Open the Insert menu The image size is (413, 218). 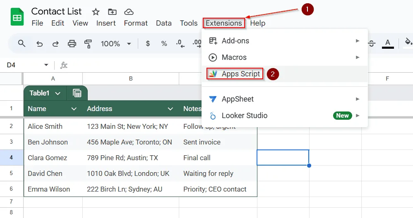click(x=106, y=23)
